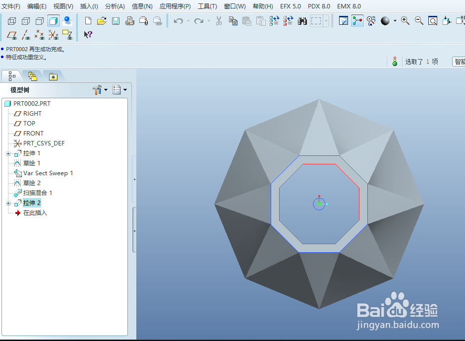Toggle coordinate systems display

pyautogui.click(x=54, y=35)
